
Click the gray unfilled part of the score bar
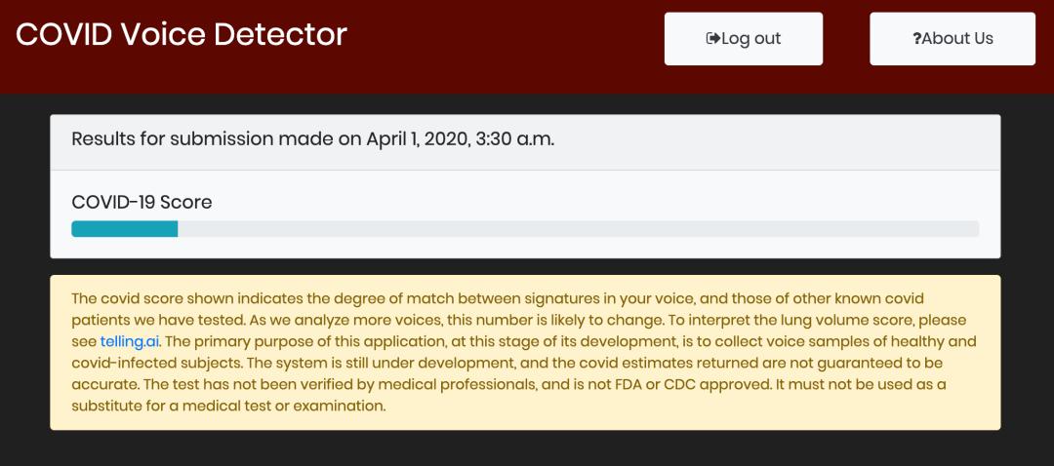[576, 229]
